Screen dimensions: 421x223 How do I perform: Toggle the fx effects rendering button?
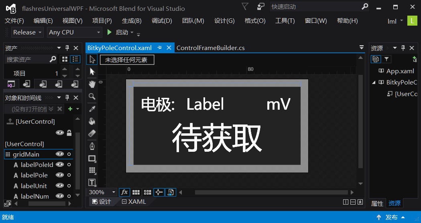point(124,192)
